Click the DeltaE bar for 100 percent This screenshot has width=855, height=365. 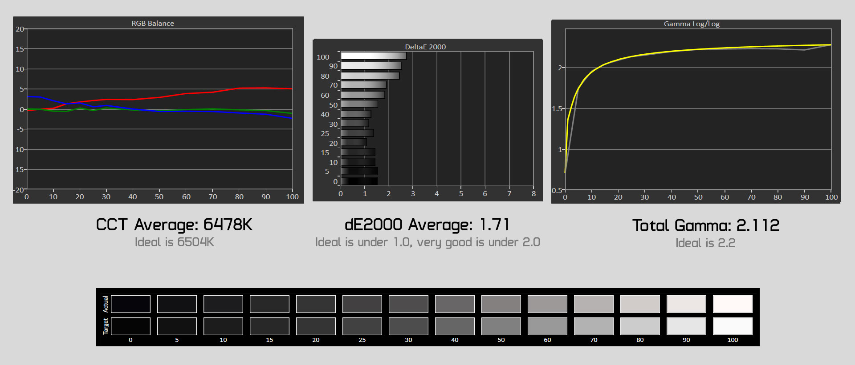pos(374,56)
